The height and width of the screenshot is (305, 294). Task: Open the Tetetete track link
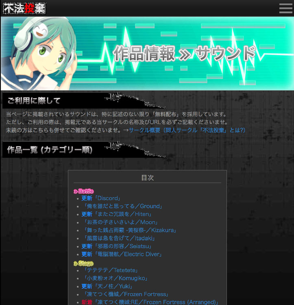point(111,270)
